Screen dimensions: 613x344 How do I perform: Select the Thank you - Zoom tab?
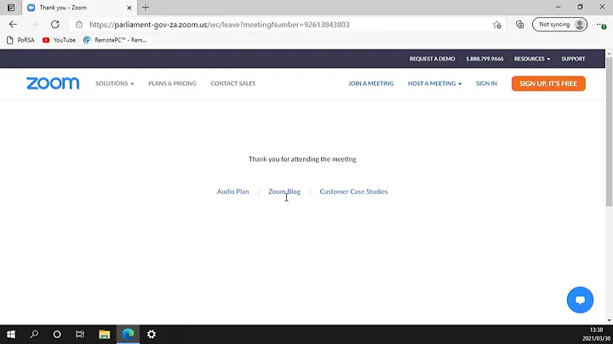[78, 8]
